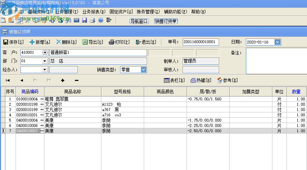Image resolution: width=307 pixels, height=170 pixels.
Task: Expand the 经办人 dropdown arrow
Action: point(45,70)
